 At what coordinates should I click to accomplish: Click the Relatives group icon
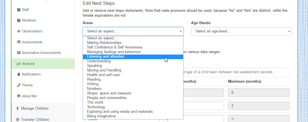[x=19, y=20]
